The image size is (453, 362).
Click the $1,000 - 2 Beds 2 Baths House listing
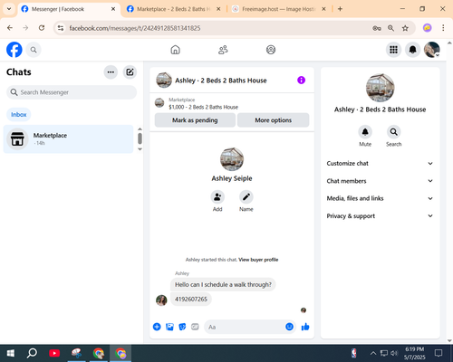[203, 107]
